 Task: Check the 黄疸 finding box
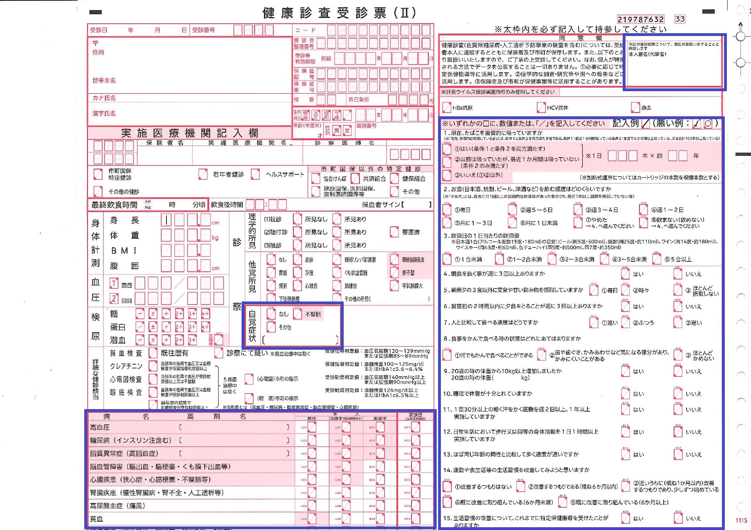coord(271,273)
